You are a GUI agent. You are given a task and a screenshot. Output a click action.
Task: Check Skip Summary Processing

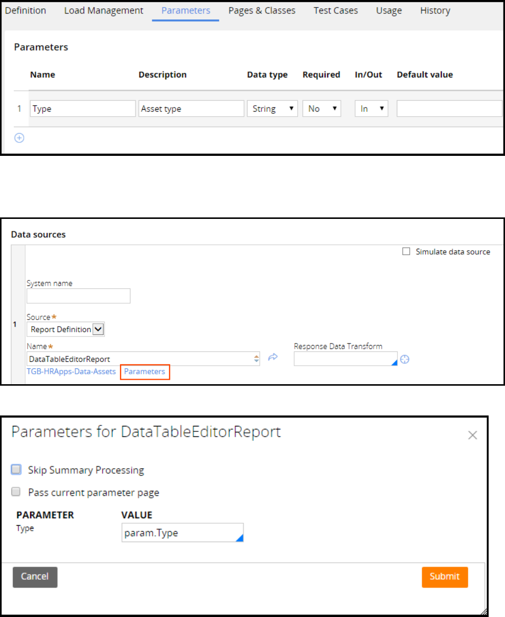tap(16, 470)
